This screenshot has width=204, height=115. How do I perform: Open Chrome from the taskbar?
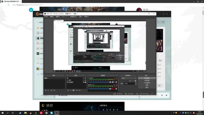46,113
